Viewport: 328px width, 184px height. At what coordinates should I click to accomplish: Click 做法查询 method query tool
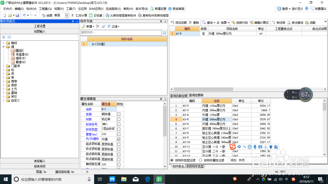(295, 23)
